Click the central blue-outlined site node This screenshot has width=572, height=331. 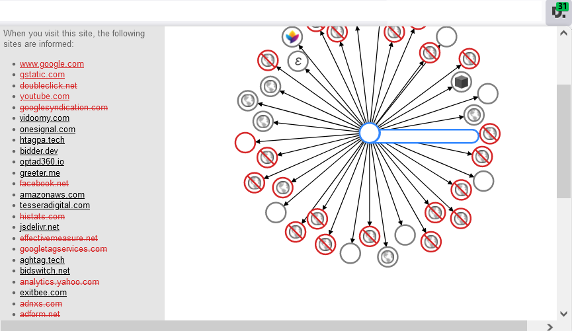coord(370,133)
